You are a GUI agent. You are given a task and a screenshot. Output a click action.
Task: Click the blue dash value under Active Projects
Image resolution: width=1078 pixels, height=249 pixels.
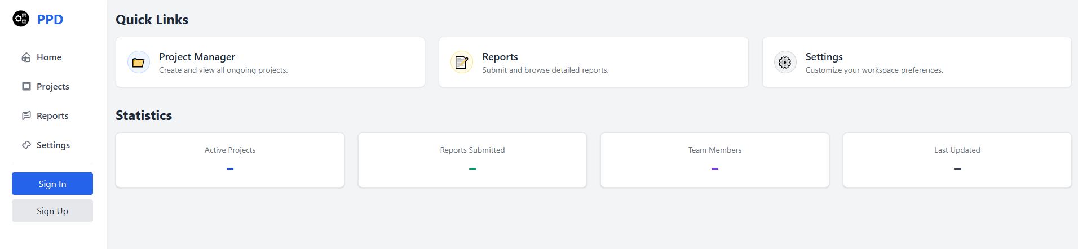click(230, 168)
